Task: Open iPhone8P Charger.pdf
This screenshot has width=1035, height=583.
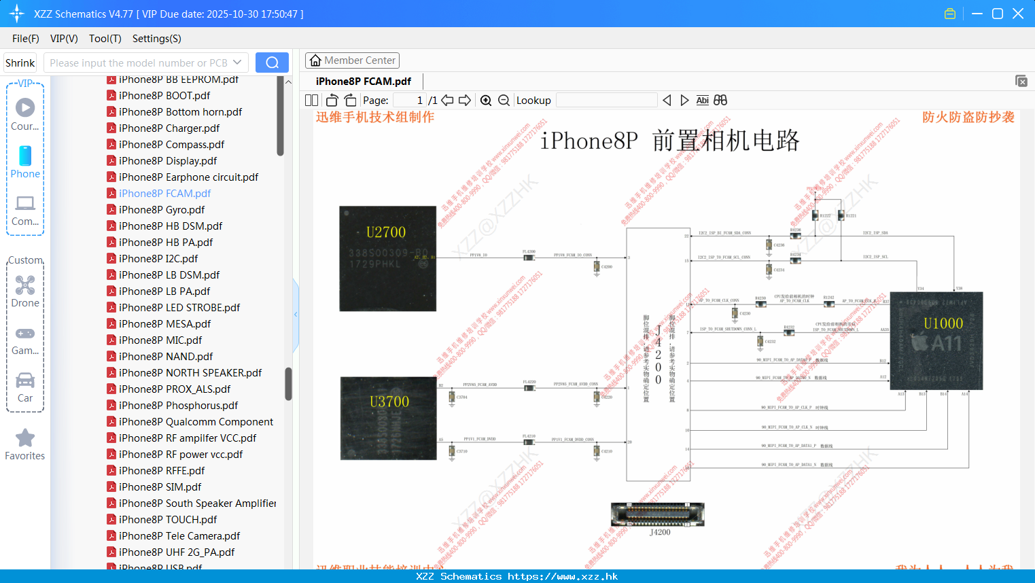Action: [x=169, y=128]
